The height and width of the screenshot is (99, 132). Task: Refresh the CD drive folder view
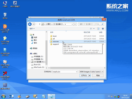[75, 24]
